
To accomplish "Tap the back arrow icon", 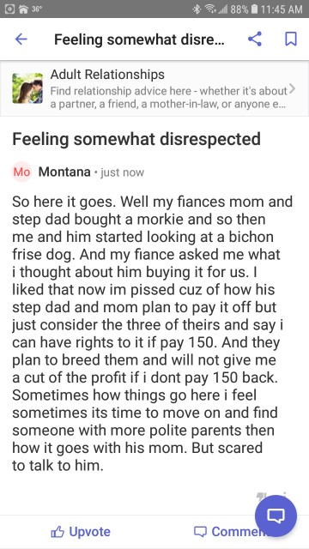I will (x=21, y=39).
